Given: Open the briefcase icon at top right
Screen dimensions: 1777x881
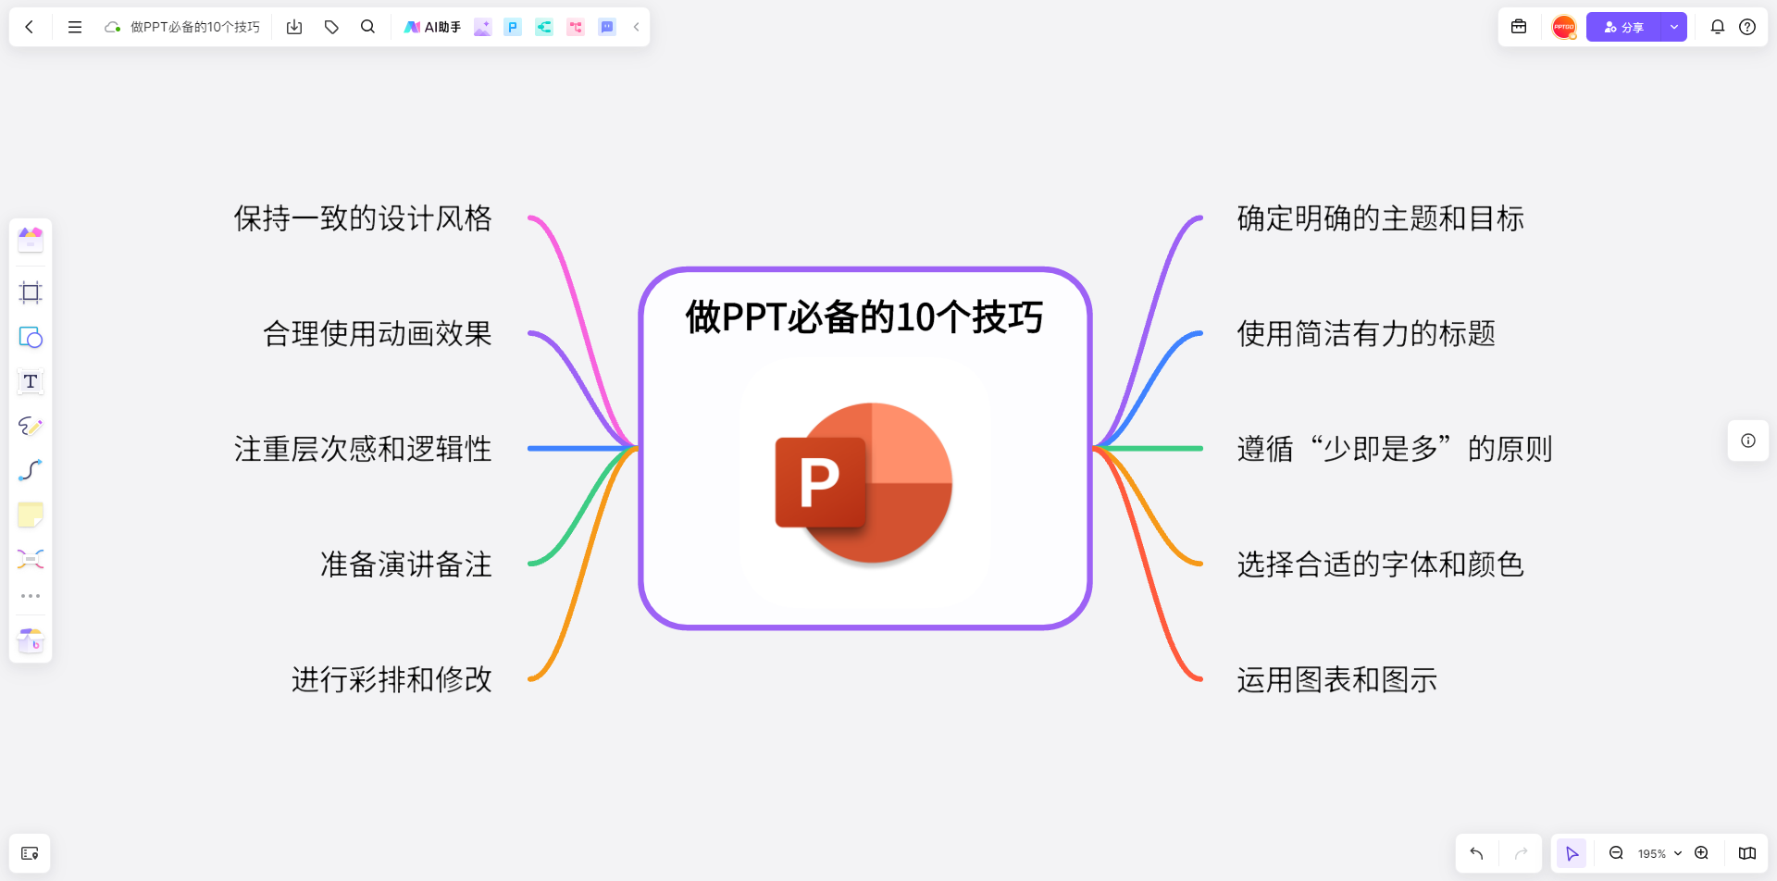Looking at the screenshot, I should pyautogui.click(x=1519, y=27).
